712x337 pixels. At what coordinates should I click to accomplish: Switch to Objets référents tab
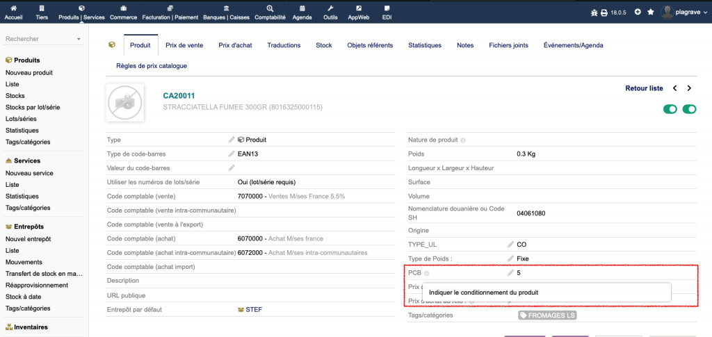[x=370, y=45]
